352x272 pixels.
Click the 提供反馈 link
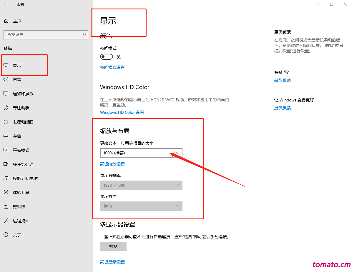[x=283, y=108]
